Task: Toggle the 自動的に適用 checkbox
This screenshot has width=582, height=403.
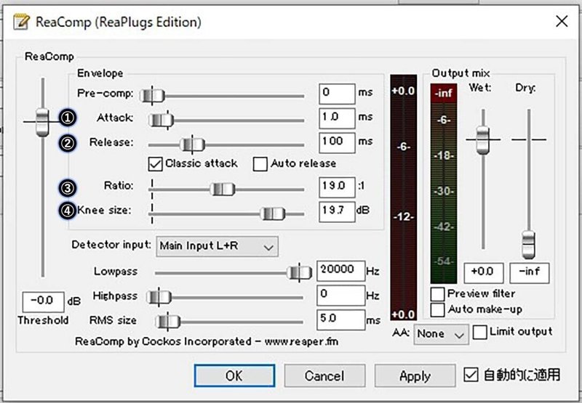Action: click(471, 375)
